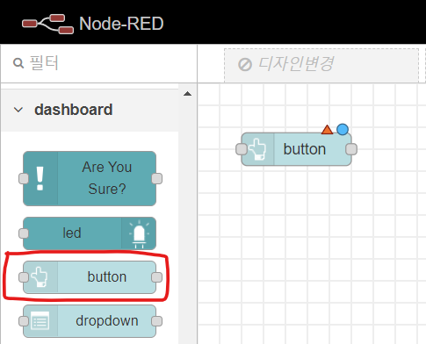Click the list icon on dropdown node
Image resolution: width=426 pixels, height=344 pixels.
(40, 321)
